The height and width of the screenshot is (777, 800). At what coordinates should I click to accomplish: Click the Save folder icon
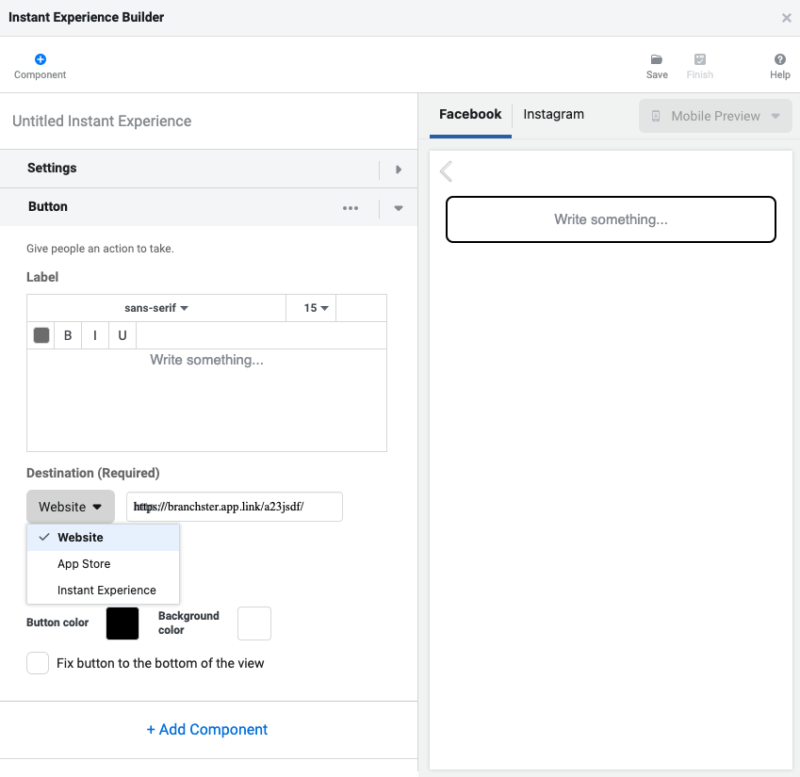pyautogui.click(x=657, y=59)
